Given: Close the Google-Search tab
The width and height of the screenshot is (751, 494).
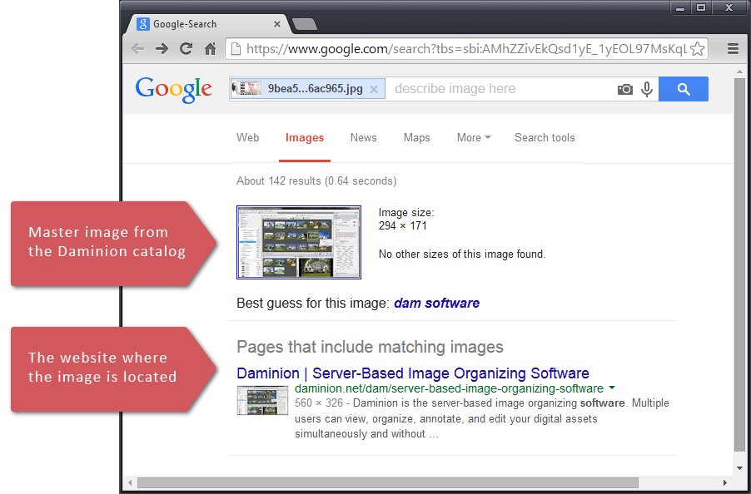Looking at the screenshot, I should coord(276,24).
